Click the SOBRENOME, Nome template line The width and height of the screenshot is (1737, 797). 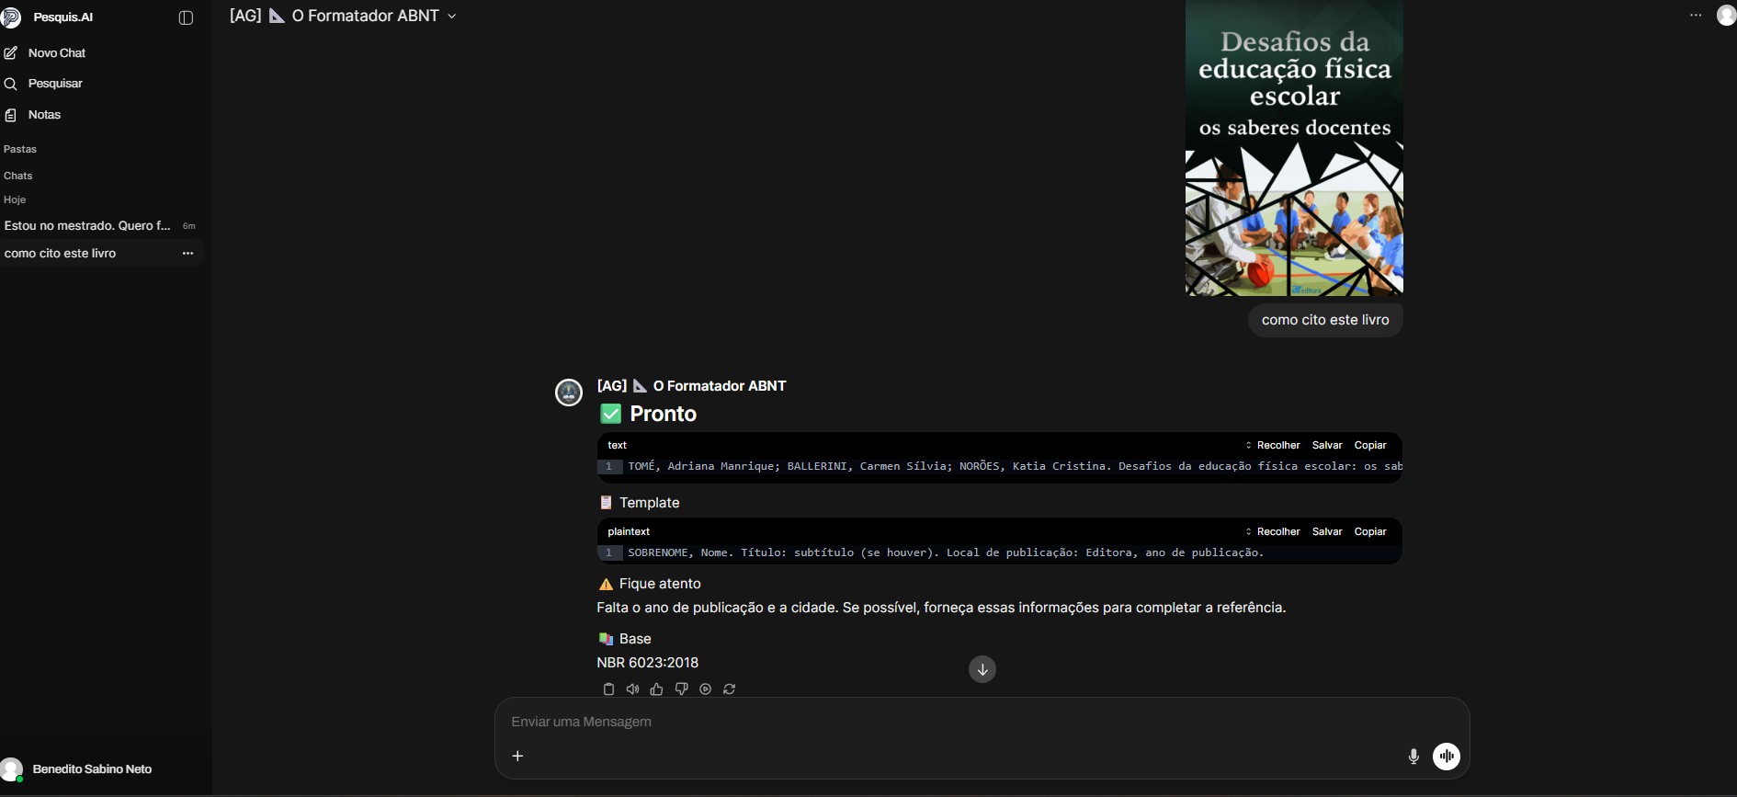(x=946, y=552)
